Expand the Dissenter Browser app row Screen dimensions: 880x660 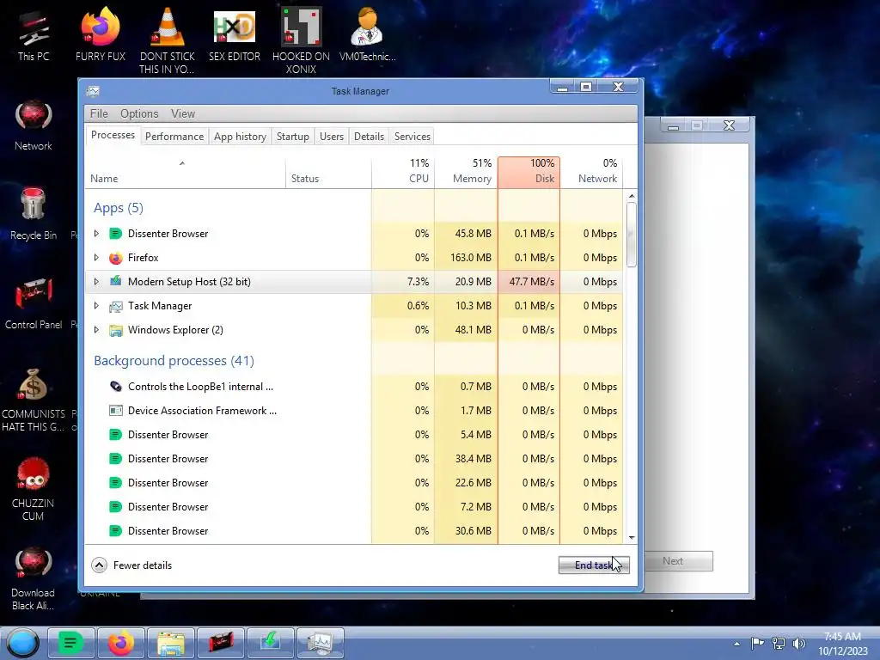click(x=96, y=234)
